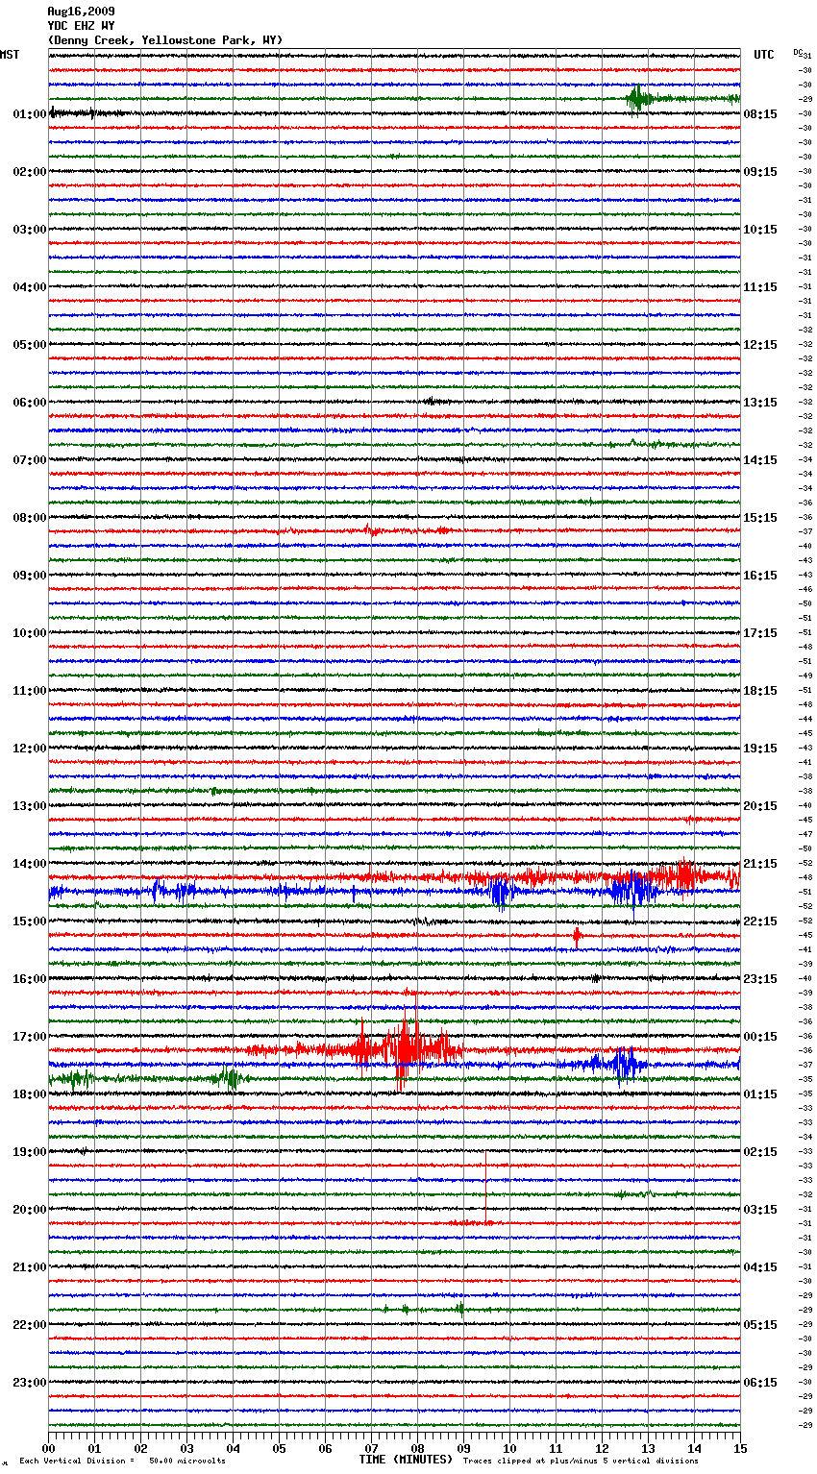Viewport: 817px width, 1474px height.
Task: Click the MST time zone header
Action: click(10, 55)
